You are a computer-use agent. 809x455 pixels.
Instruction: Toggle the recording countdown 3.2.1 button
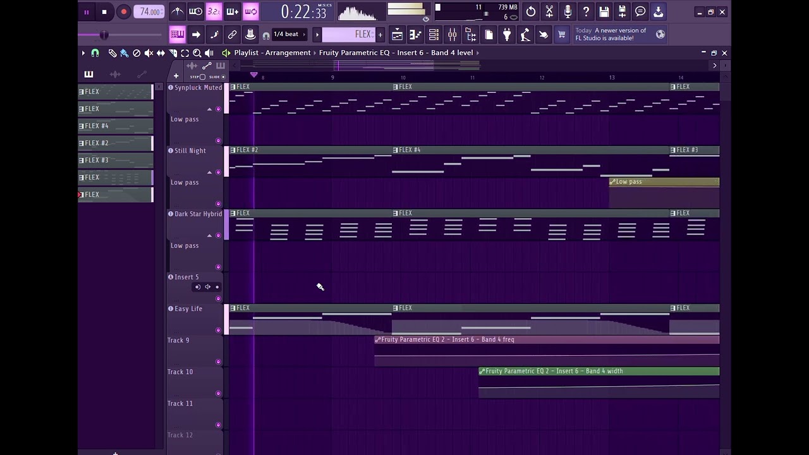tap(214, 11)
